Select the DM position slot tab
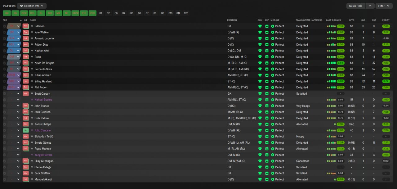The width and height of the screenshot is (397, 189). (x=50, y=13)
